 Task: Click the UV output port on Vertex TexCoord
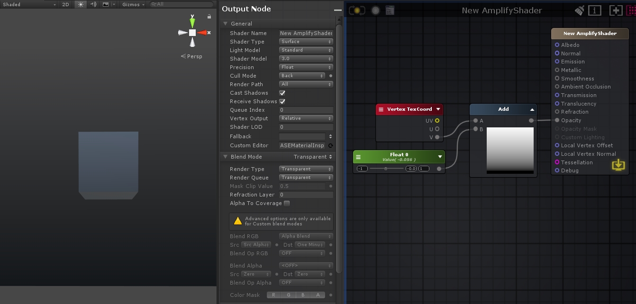[x=437, y=121]
